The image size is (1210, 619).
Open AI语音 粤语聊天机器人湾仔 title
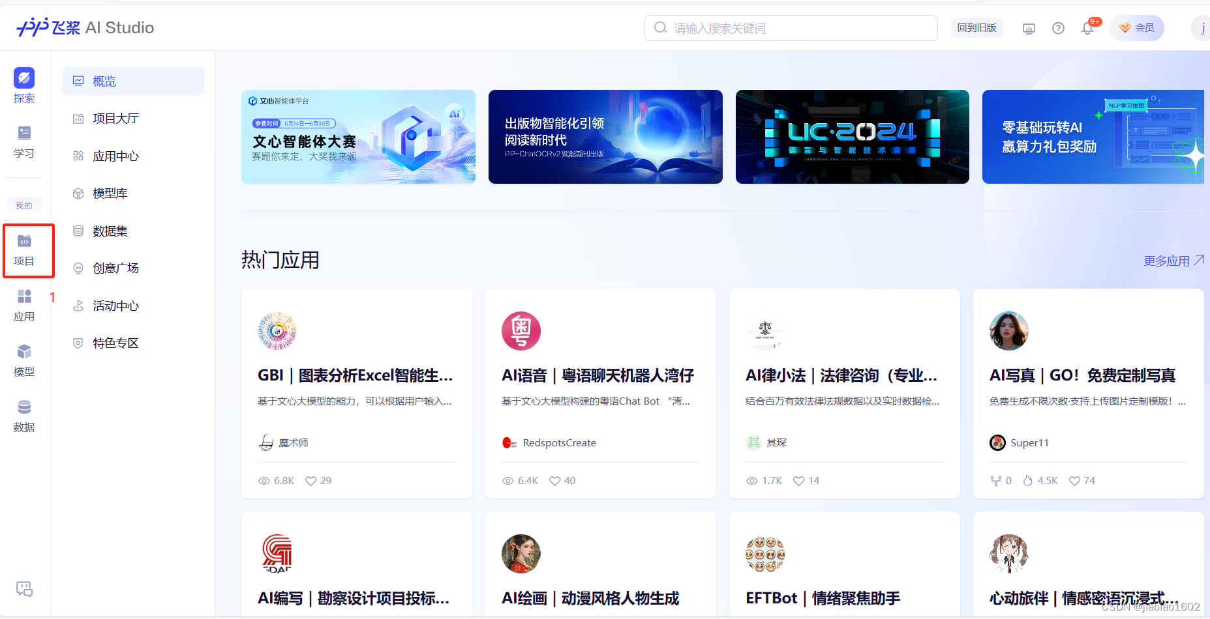click(597, 375)
